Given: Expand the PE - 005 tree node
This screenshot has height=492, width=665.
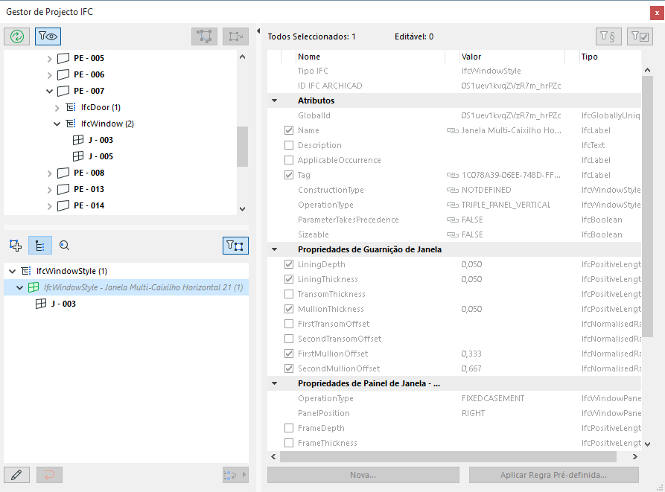Looking at the screenshot, I should [x=49, y=59].
